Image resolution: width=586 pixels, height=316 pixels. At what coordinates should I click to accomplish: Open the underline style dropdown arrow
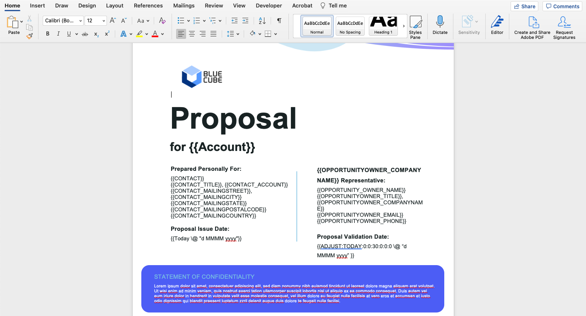pos(77,34)
